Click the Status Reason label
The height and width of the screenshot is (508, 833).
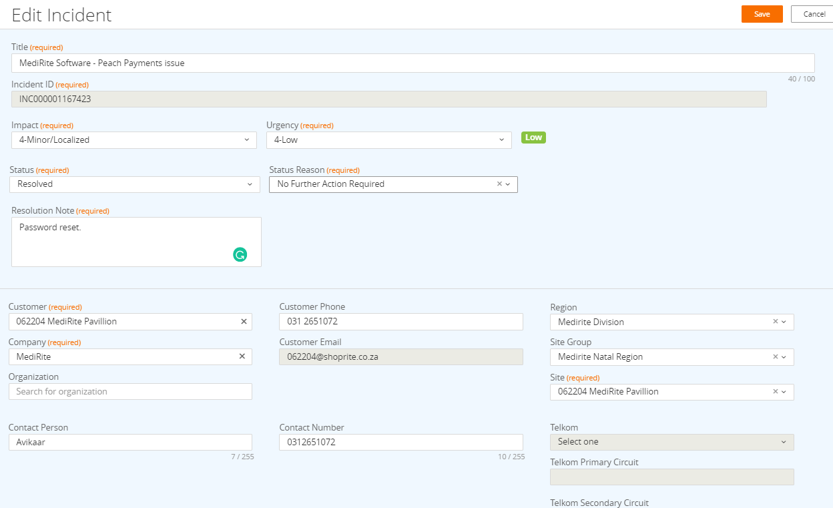click(x=296, y=170)
